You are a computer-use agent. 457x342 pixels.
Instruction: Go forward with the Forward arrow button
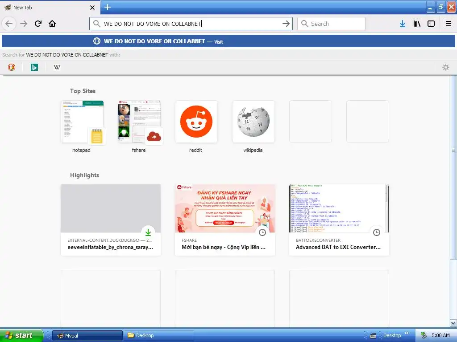click(x=24, y=24)
